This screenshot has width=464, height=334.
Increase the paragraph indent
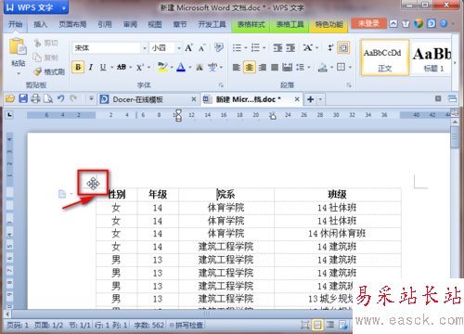(290, 47)
